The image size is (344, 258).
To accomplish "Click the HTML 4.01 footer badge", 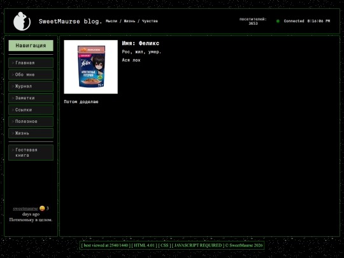I will [x=145, y=245].
